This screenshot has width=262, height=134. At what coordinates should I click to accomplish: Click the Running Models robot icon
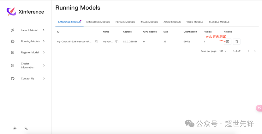13,41
